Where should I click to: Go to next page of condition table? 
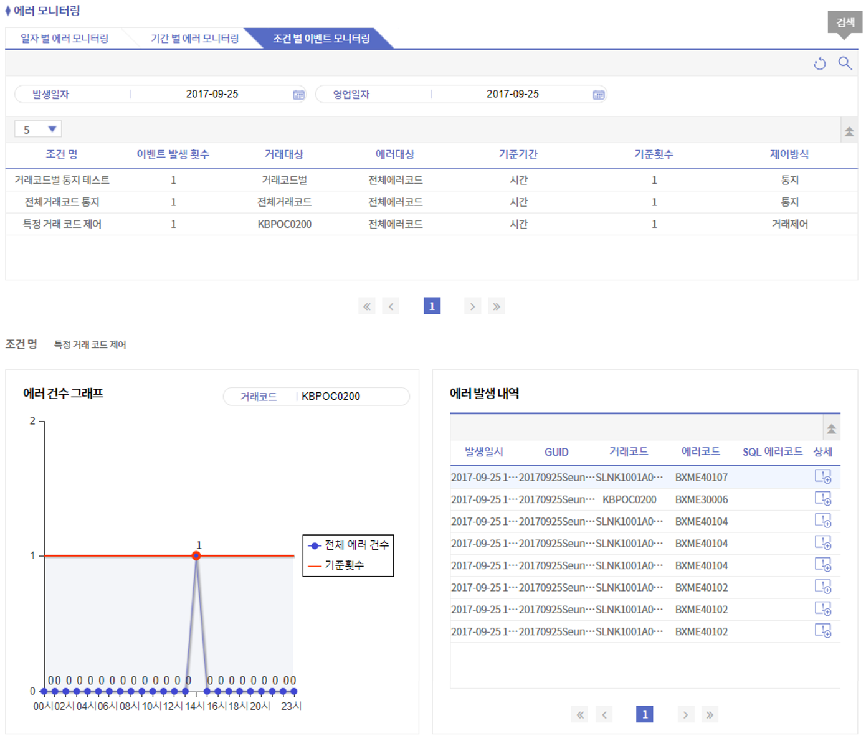[x=472, y=306]
